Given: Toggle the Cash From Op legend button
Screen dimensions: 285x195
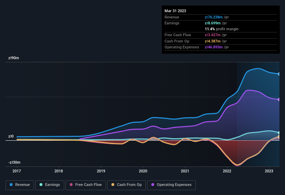Looking at the screenshot, I should coord(126,185).
